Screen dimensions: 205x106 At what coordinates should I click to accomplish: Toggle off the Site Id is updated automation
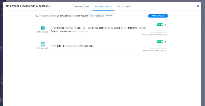[x=160, y=42]
